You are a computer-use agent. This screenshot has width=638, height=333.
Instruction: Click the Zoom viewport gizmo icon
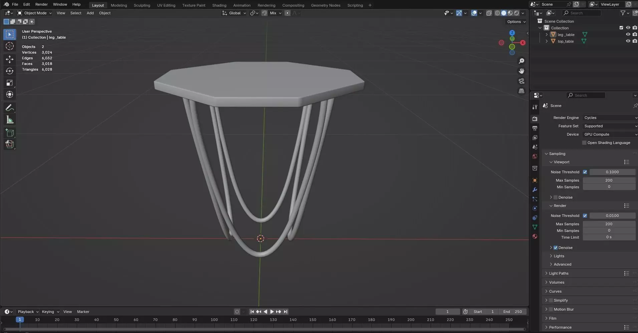click(521, 61)
